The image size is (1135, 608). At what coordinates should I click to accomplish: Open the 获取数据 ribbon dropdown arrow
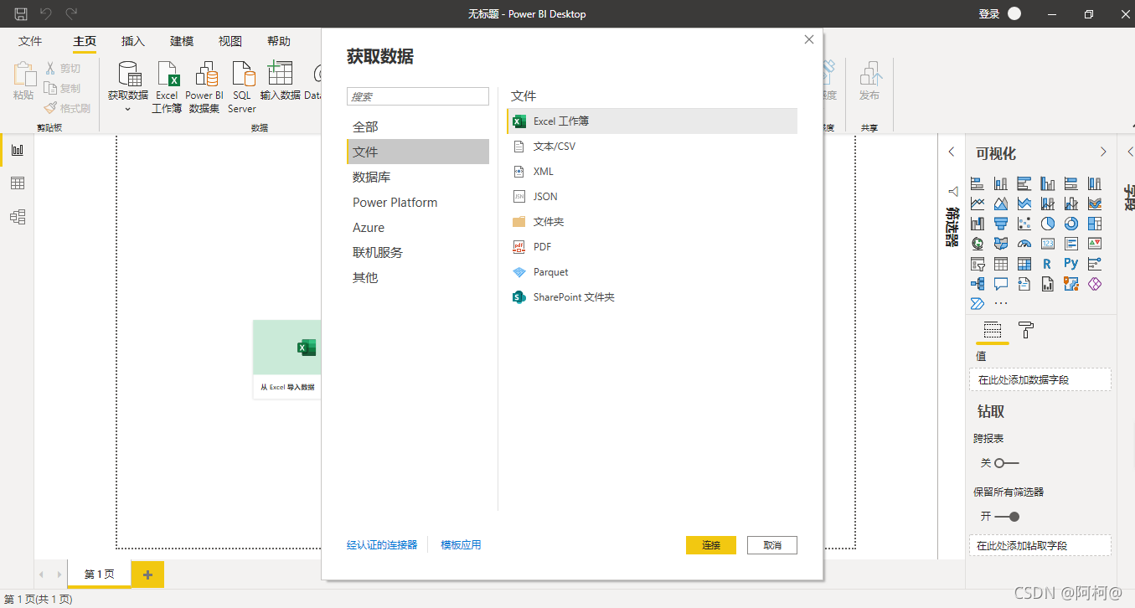click(128, 109)
